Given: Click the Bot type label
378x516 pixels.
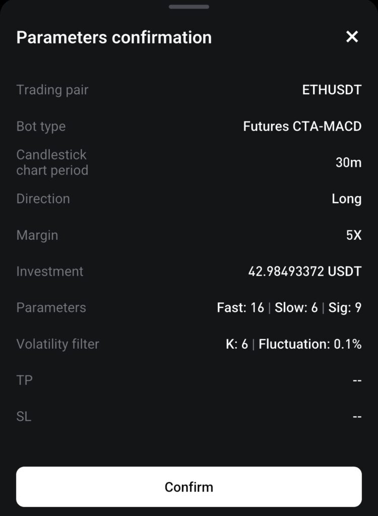Looking at the screenshot, I should pos(41,126).
